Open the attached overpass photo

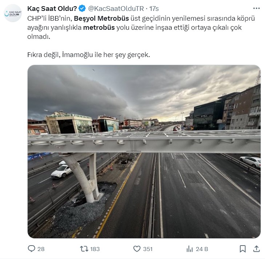144,151
